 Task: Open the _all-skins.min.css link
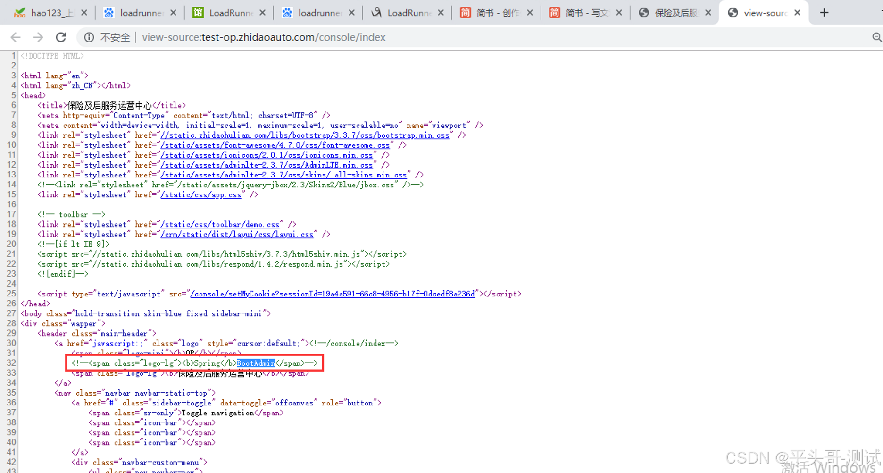(283, 175)
